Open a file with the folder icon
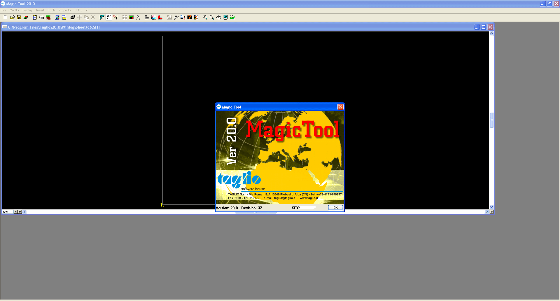This screenshot has width=560, height=301. [12, 17]
